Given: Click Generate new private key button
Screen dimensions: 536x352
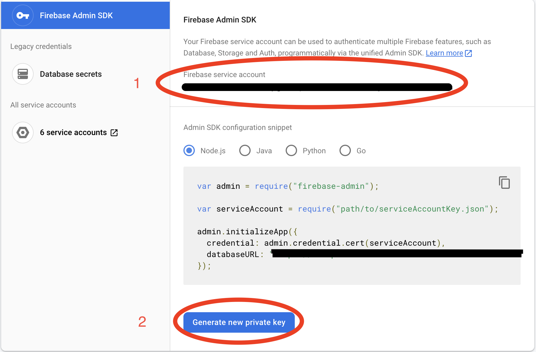Looking at the screenshot, I should (x=239, y=322).
